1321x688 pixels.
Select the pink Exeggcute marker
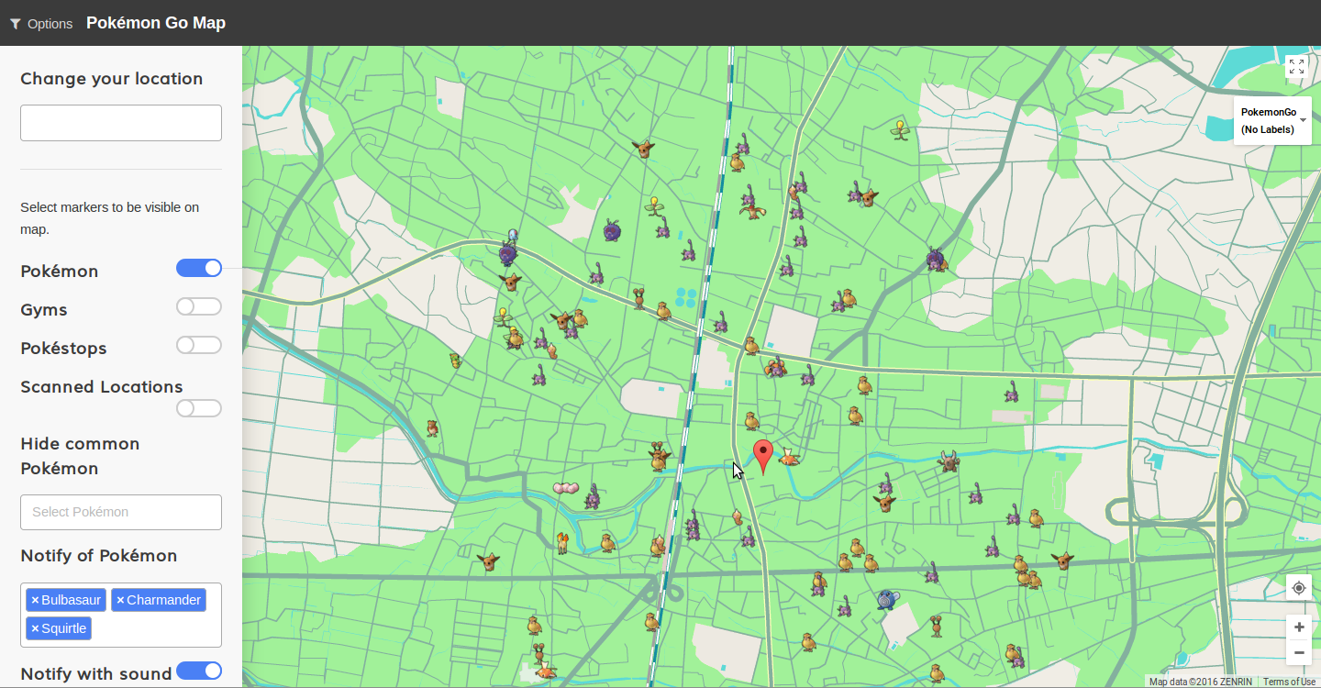[x=566, y=488]
